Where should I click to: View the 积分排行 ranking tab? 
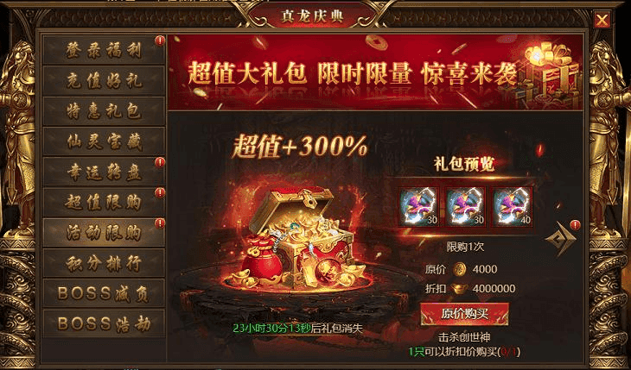click(104, 263)
